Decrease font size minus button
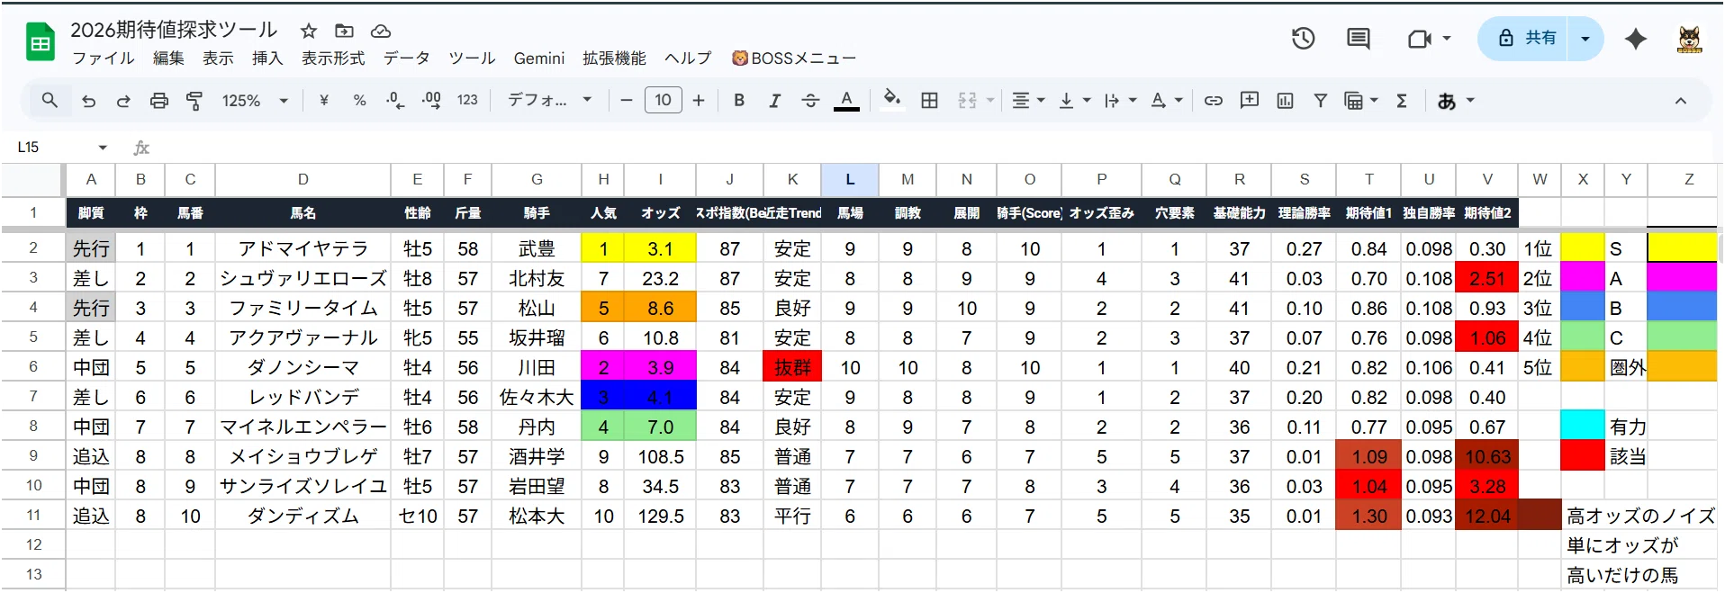This screenshot has height=593, width=1725. point(627,101)
